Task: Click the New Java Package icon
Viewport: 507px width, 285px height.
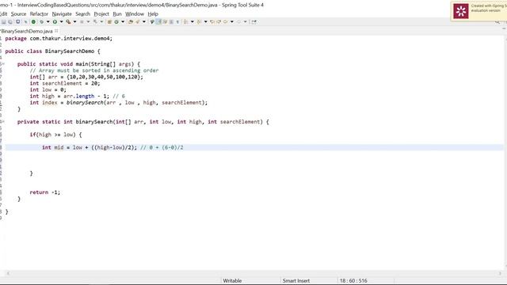Action: [109, 21]
